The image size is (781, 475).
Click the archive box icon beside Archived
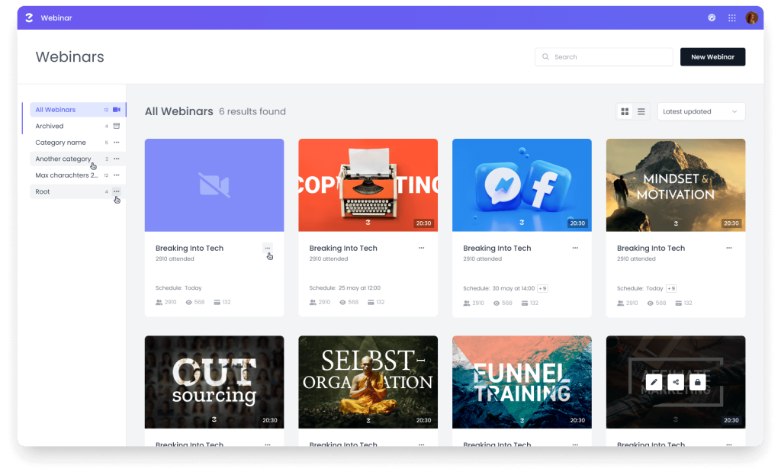pos(117,127)
